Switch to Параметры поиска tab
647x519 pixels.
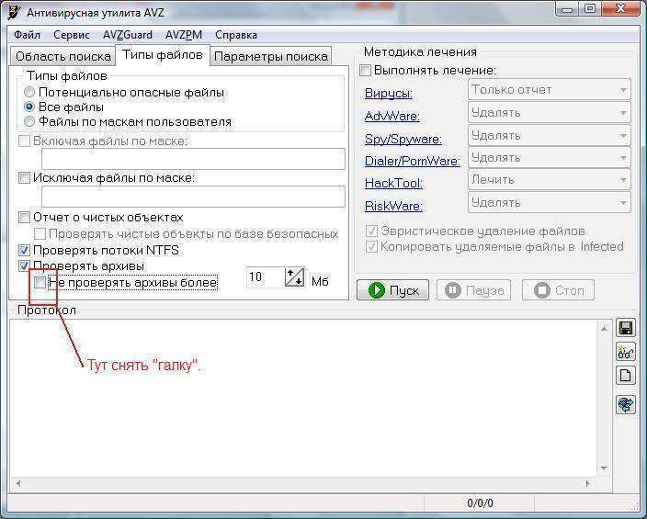tap(270, 56)
